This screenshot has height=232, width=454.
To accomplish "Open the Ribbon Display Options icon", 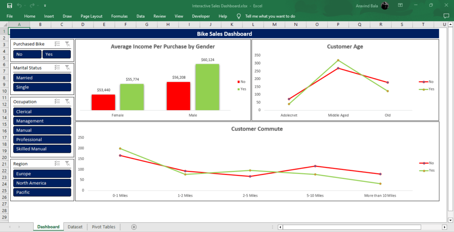I will (400, 5).
